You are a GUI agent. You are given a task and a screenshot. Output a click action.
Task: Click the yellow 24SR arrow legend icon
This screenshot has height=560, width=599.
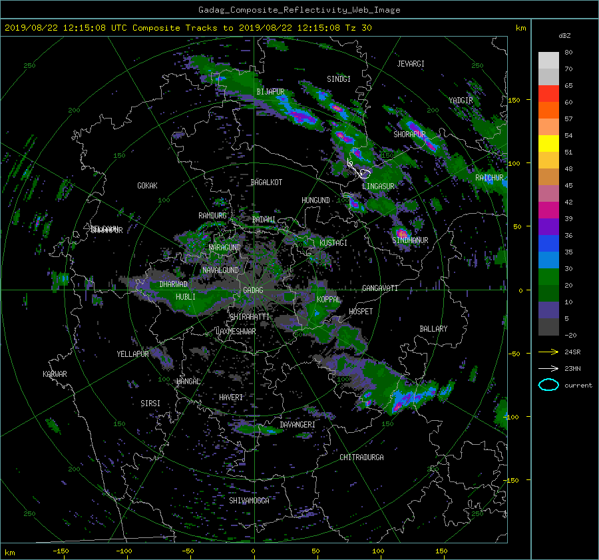[548, 352]
